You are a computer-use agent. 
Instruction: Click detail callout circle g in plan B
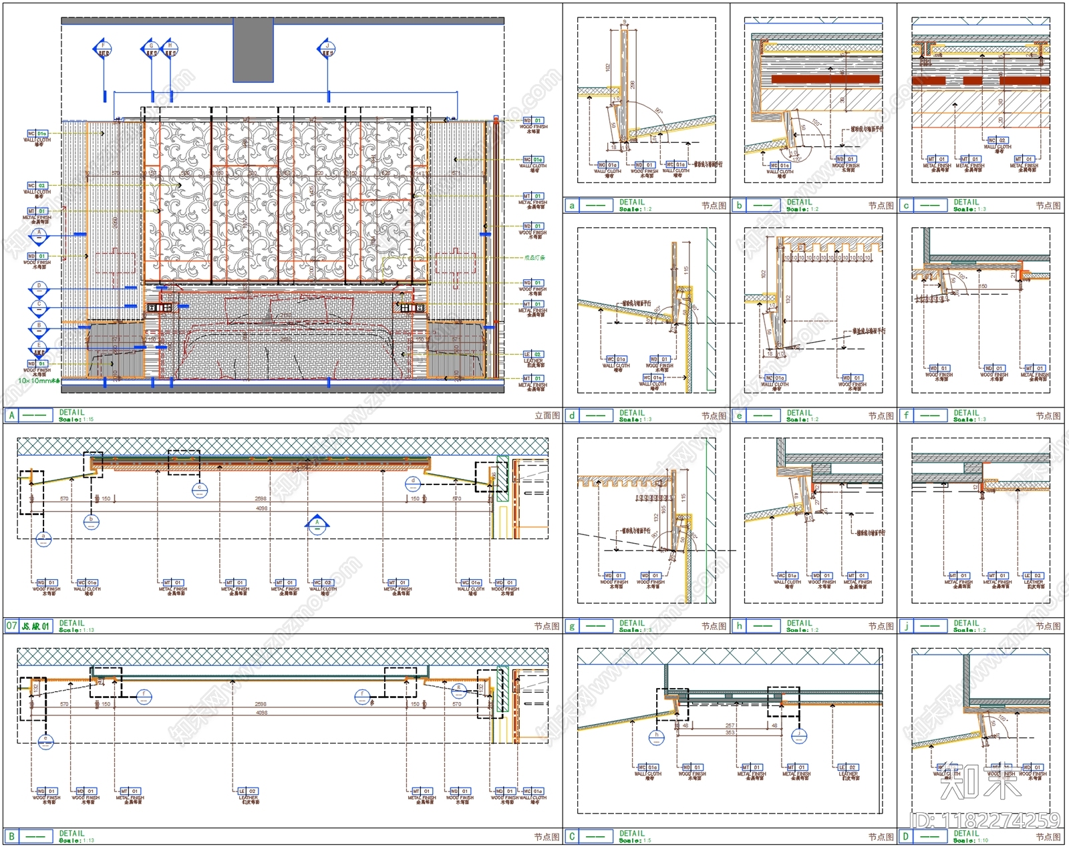pyautogui.click(x=458, y=690)
